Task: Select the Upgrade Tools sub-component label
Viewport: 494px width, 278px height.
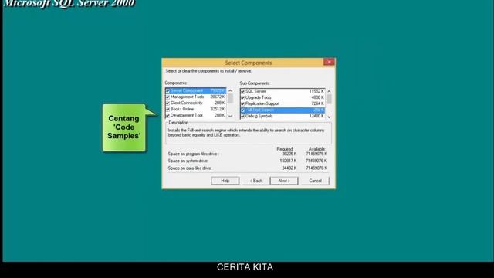Action: point(259,97)
